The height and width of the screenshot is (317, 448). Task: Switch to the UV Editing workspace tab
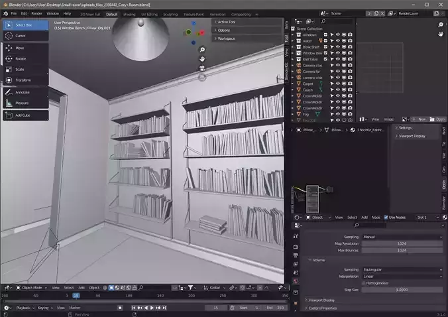pyautogui.click(x=149, y=15)
